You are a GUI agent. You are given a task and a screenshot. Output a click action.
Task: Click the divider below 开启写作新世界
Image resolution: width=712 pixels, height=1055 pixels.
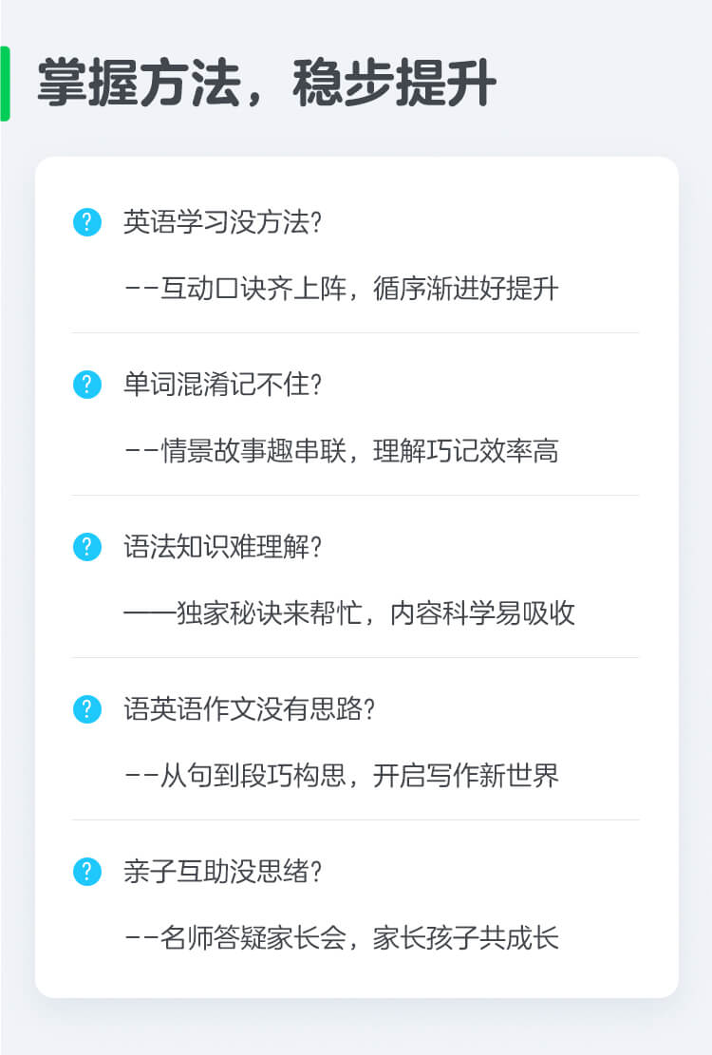pyautogui.click(x=356, y=820)
